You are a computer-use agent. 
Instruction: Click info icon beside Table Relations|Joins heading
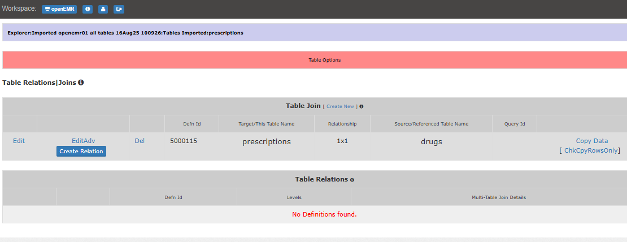(x=81, y=83)
